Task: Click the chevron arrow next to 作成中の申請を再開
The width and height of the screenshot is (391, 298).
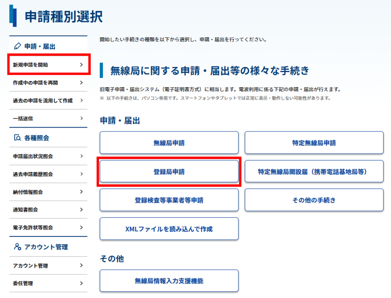Action: (81, 82)
